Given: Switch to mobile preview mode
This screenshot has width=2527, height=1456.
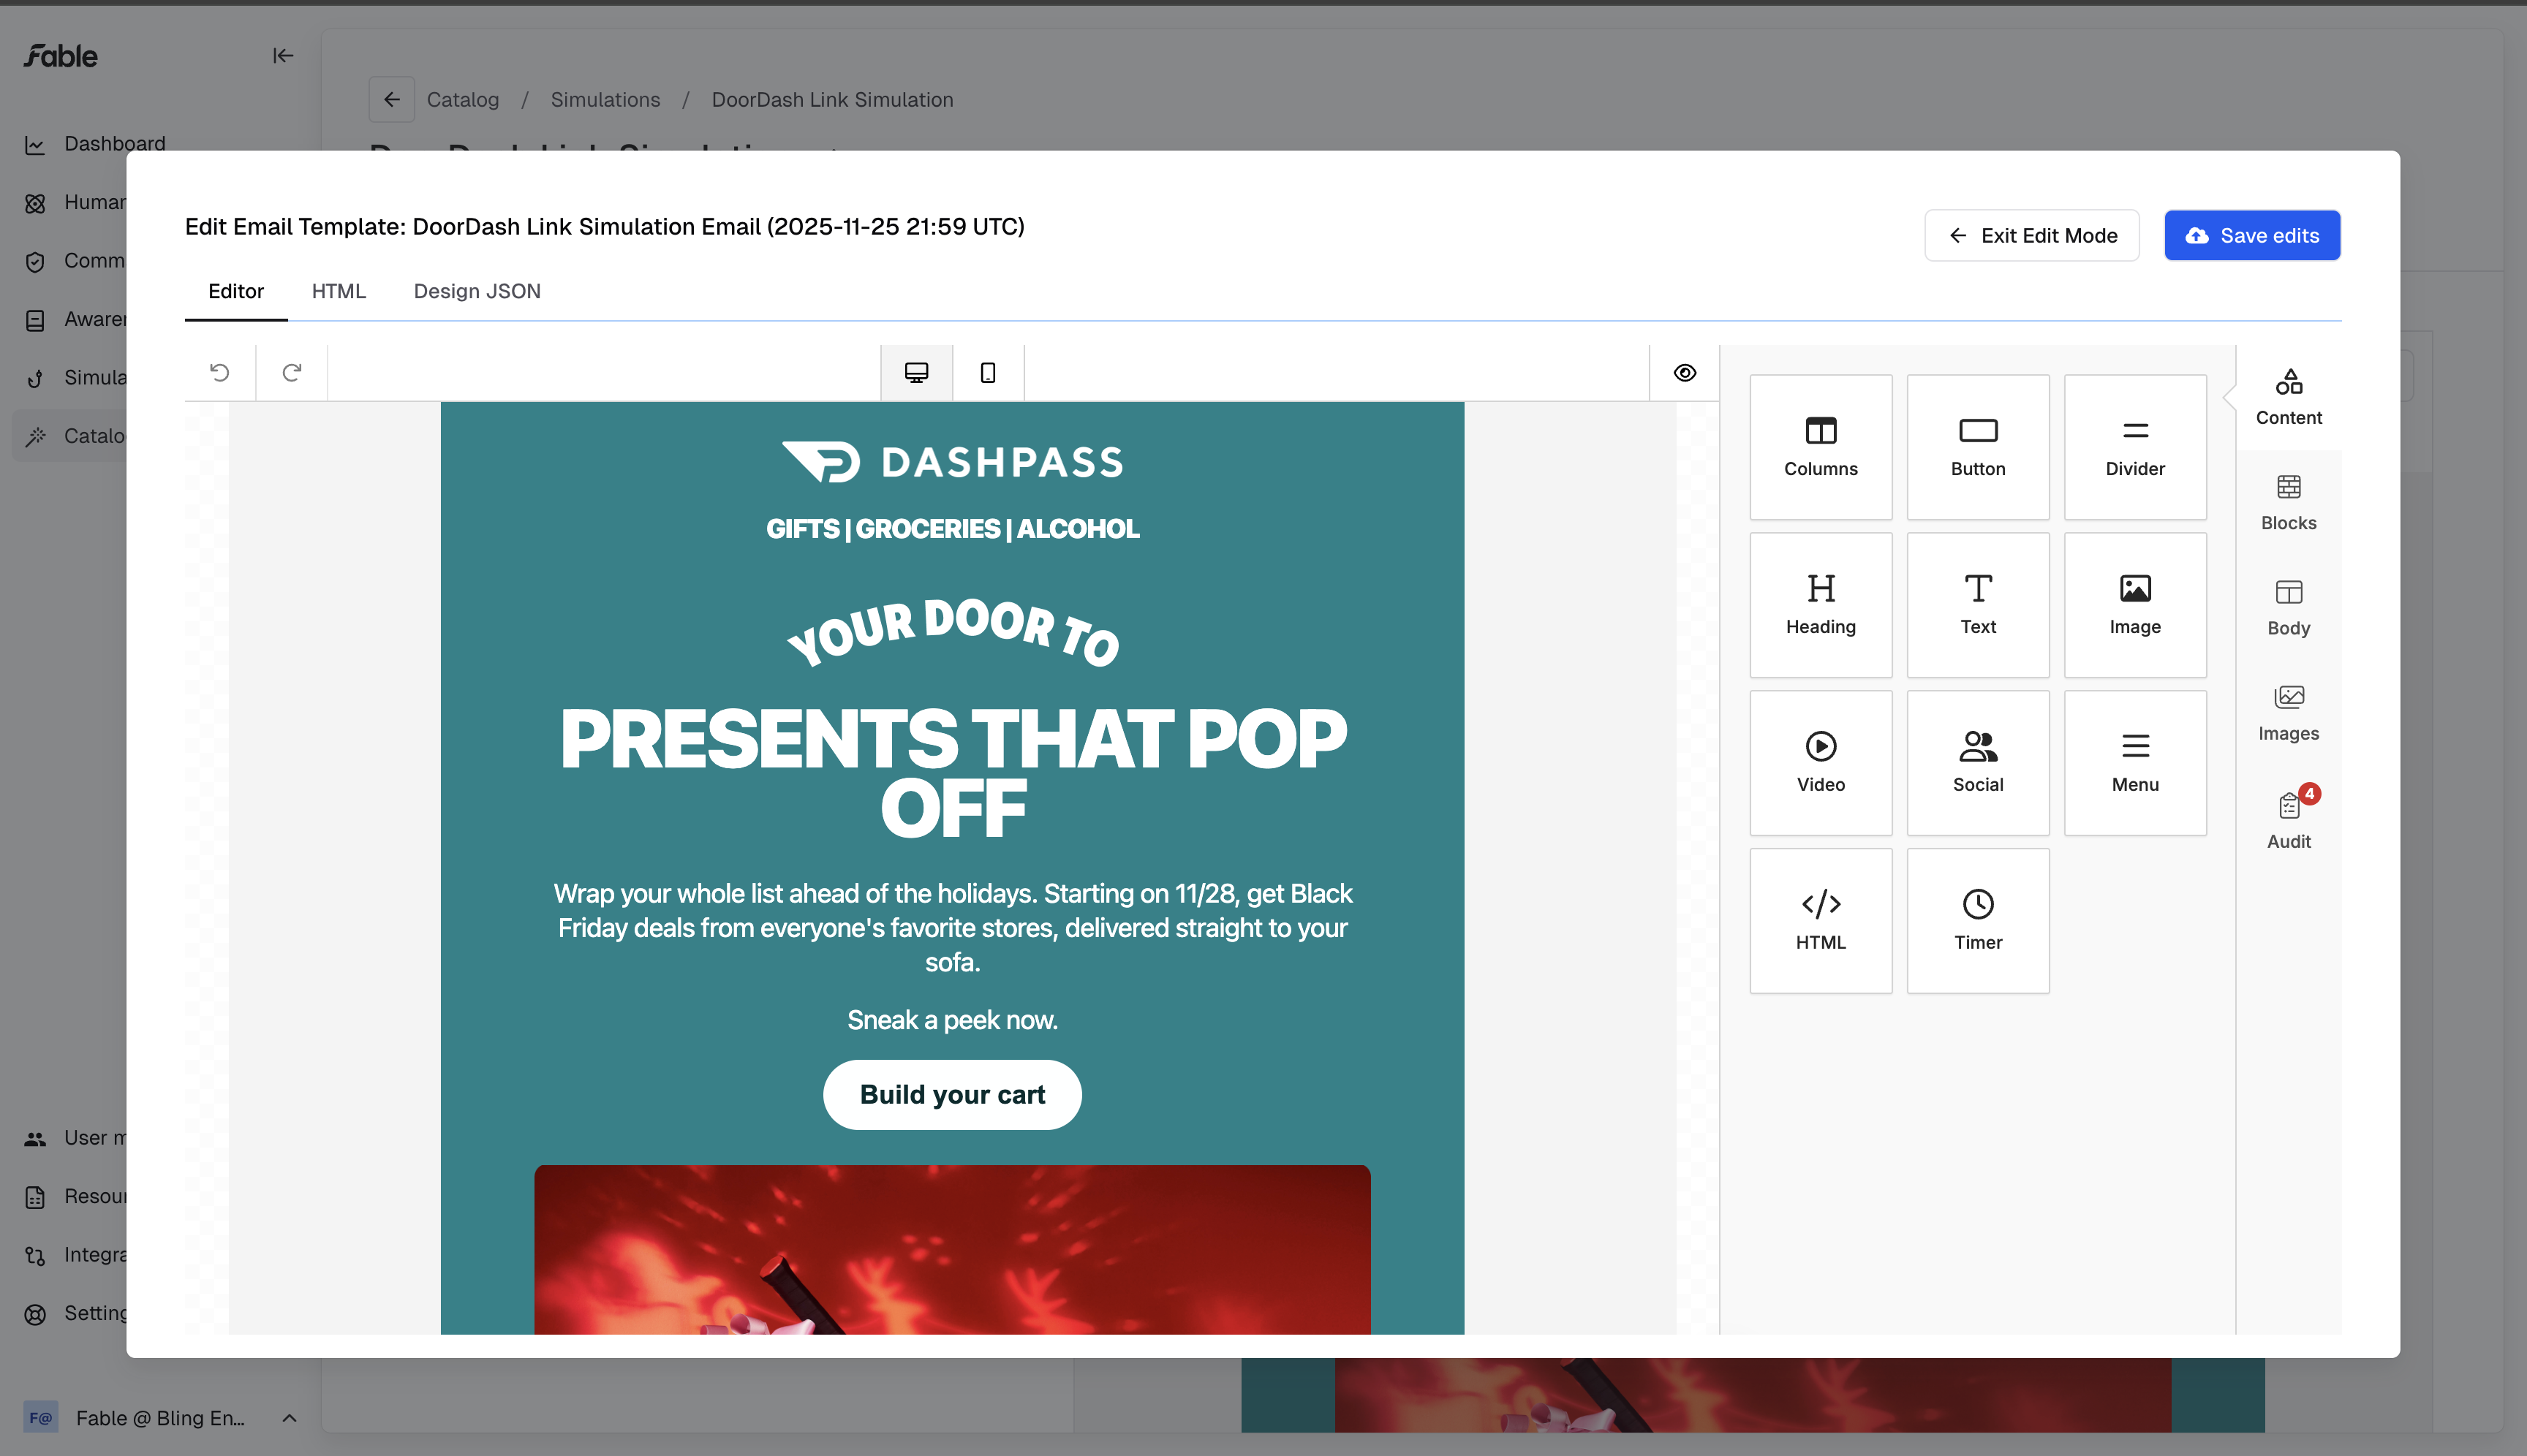Looking at the screenshot, I should 989,373.
